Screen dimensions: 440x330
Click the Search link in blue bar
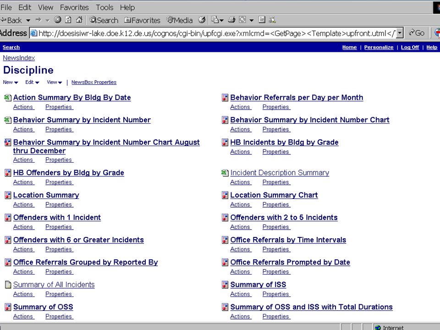pos(11,47)
